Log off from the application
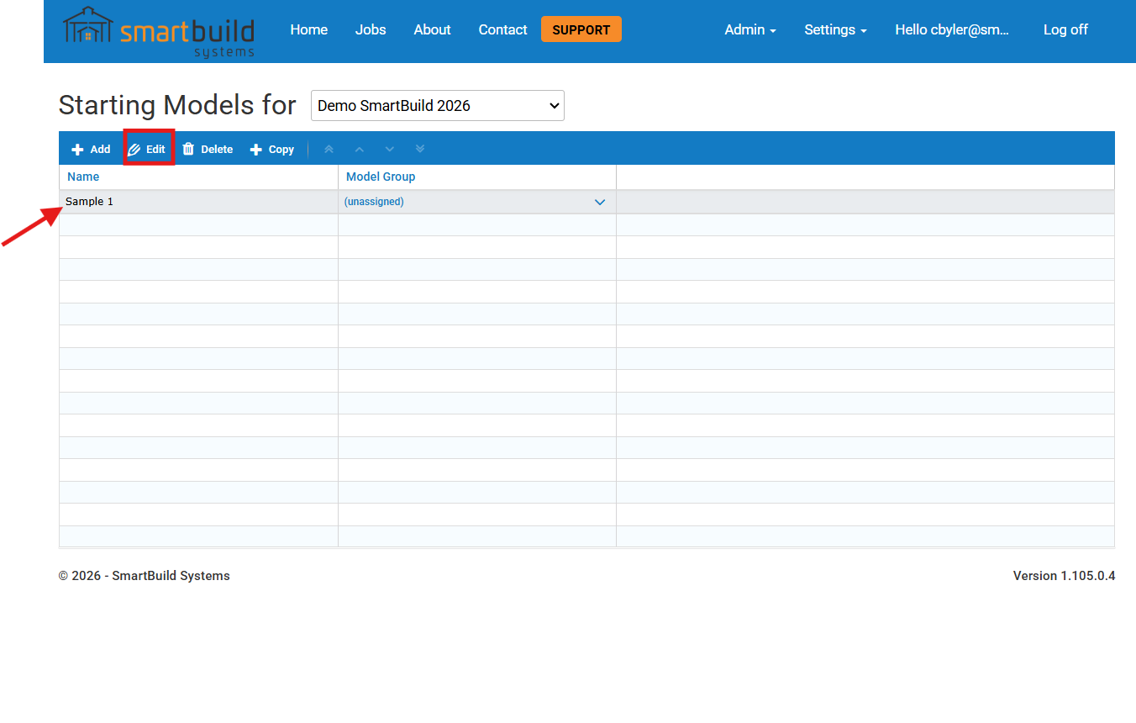1136x723 pixels. tap(1065, 29)
